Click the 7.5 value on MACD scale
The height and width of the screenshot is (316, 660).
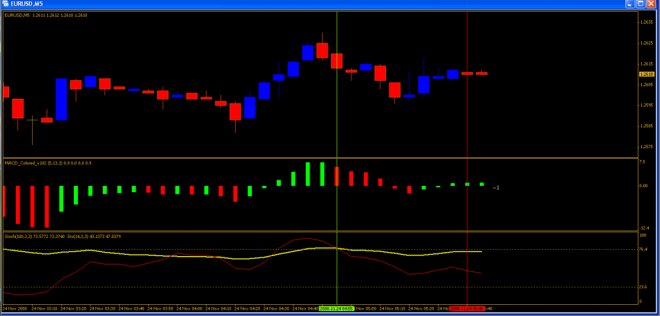click(643, 161)
